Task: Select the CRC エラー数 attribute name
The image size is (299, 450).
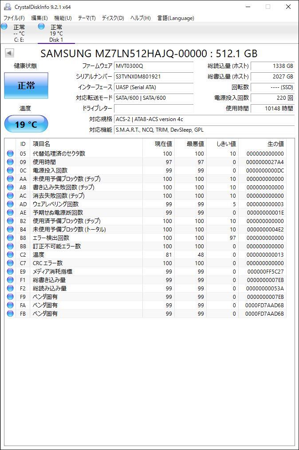Action: point(47,263)
